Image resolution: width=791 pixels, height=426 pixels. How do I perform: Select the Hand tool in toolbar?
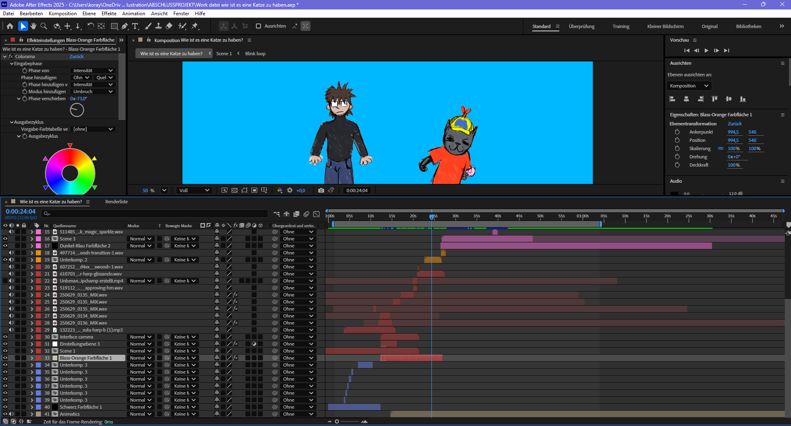tap(33, 26)
